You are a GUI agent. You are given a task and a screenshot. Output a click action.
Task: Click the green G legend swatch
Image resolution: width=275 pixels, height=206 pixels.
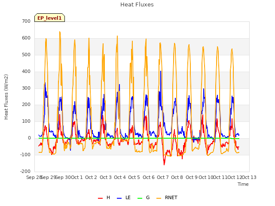[140, 198]
